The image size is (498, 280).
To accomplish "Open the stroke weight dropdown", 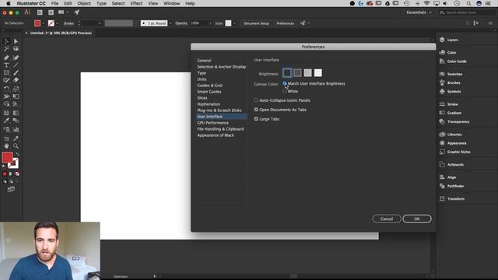I will pos(100,23).
